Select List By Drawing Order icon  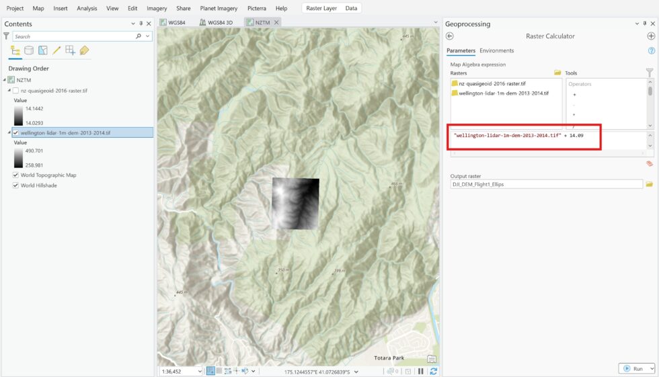(15, 51)
